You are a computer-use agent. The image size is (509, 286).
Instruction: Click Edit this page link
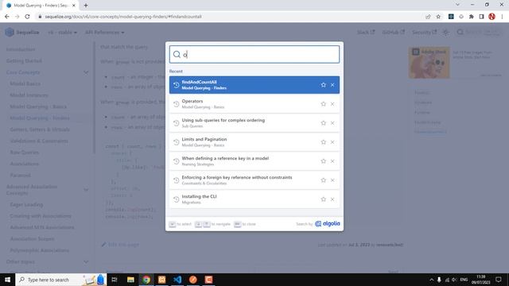[120, 245]
